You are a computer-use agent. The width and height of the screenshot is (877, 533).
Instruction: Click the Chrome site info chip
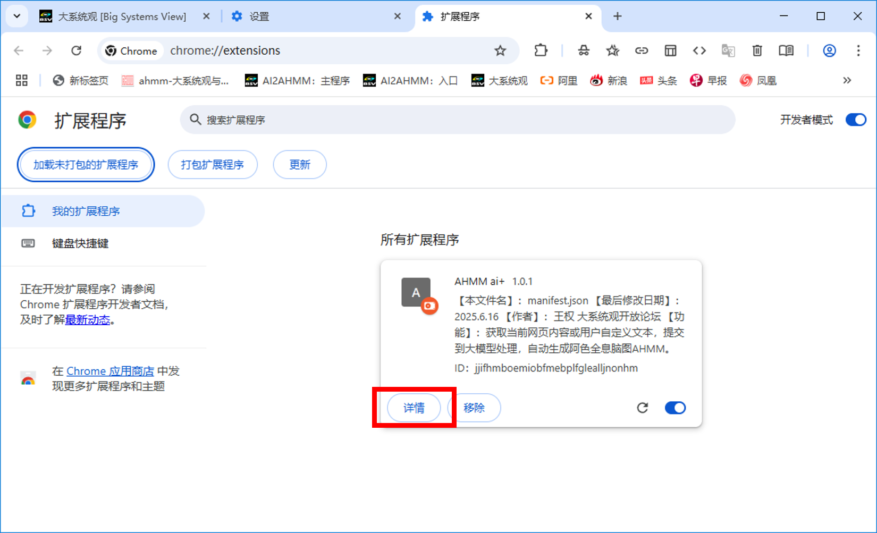[x=131, y=50]
